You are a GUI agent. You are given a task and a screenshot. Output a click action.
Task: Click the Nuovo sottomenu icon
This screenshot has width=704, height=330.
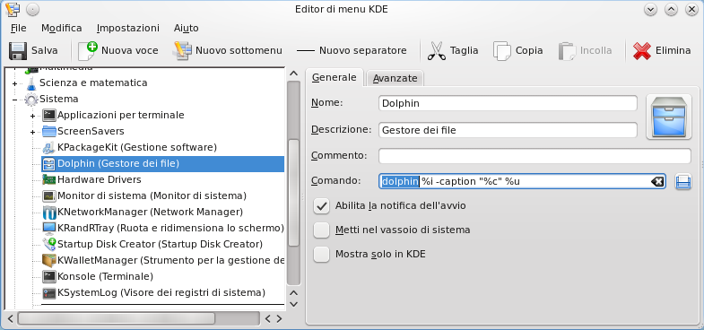pyautogui.click(x=182, y=51)
